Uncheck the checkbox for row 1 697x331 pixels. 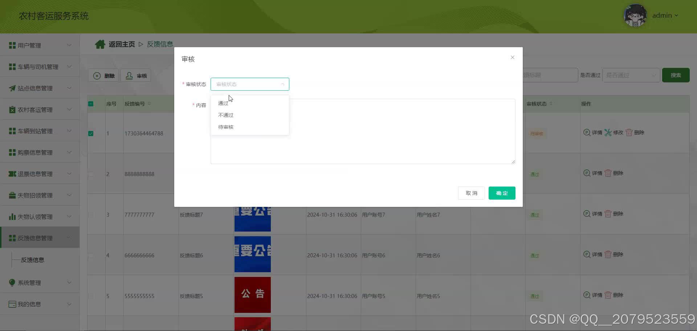point(91,134)
